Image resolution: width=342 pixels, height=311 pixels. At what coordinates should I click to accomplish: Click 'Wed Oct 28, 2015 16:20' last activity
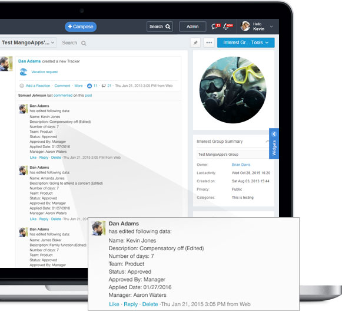tap(251, 173)
